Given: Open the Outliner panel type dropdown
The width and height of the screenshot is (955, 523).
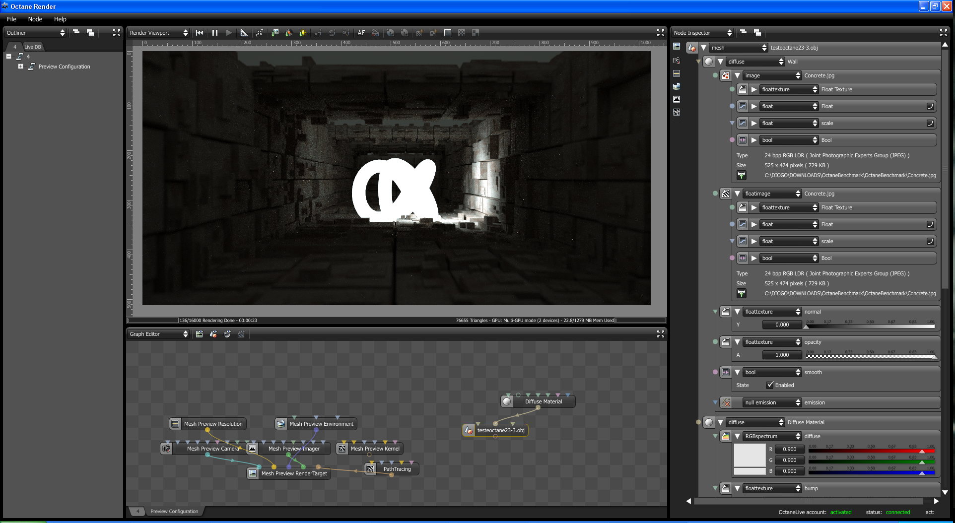Looking at the screenshot, I should (x=35, y=33).
